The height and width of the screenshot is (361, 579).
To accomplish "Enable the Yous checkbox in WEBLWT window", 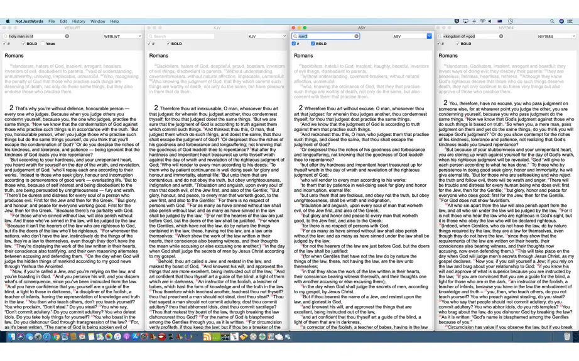I will pos(43,44).
